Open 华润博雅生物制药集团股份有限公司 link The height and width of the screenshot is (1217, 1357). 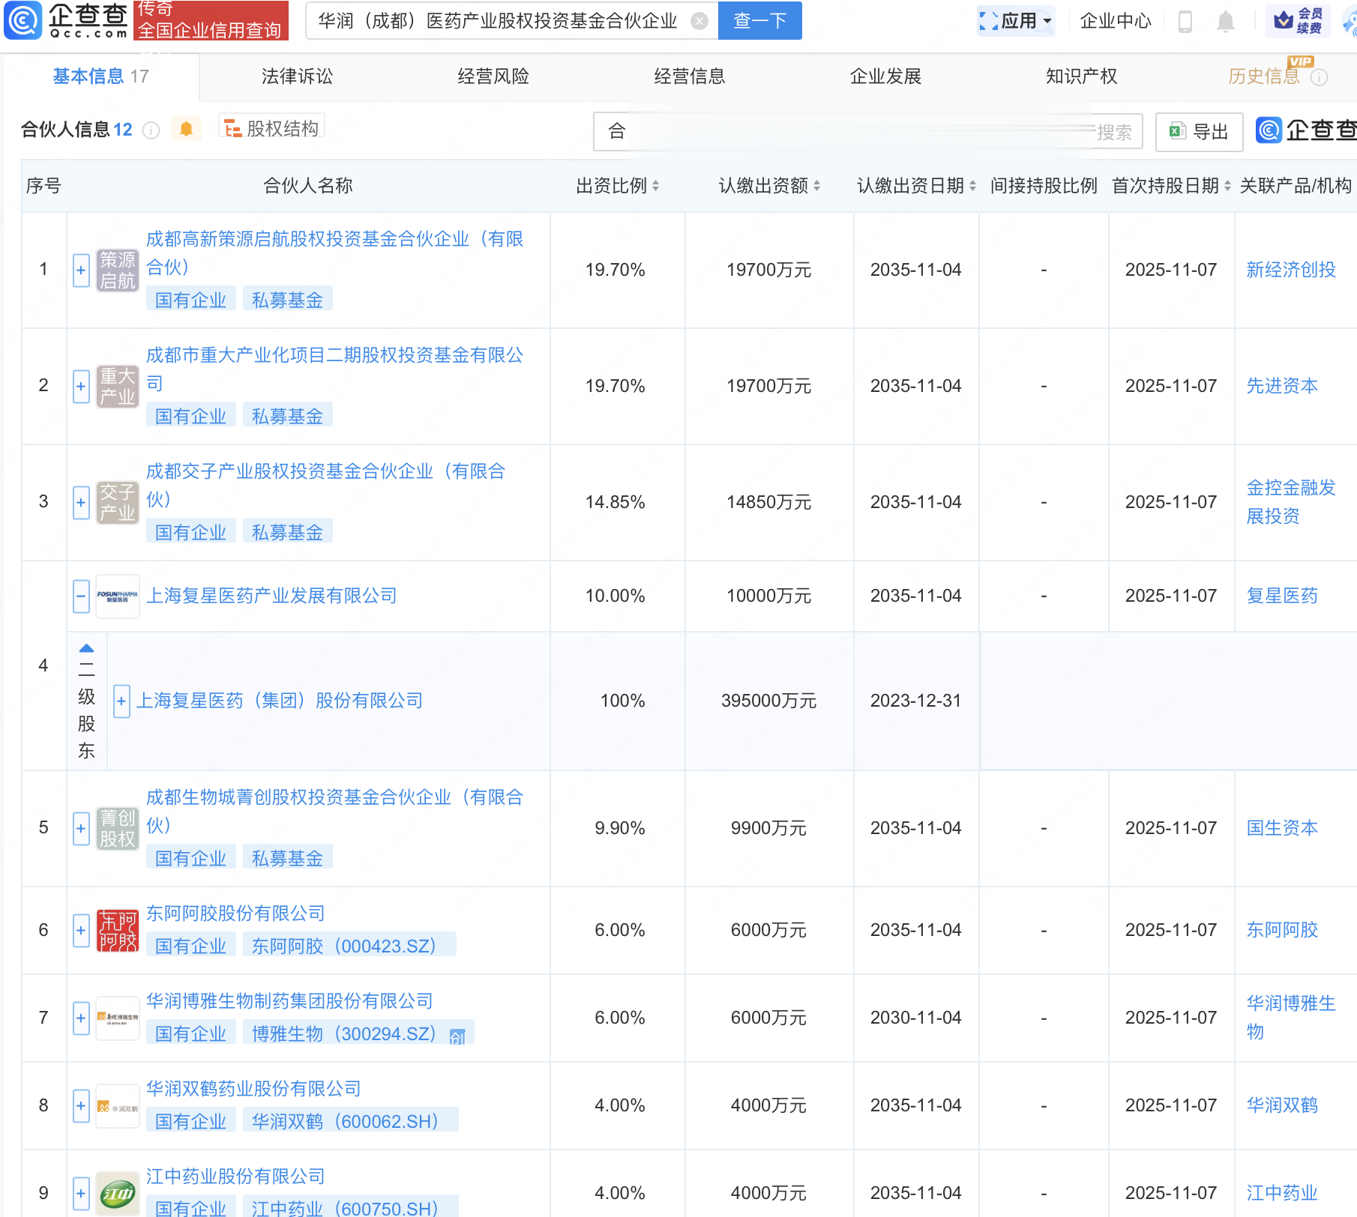pyautogui.click(x=289, y=1002)
